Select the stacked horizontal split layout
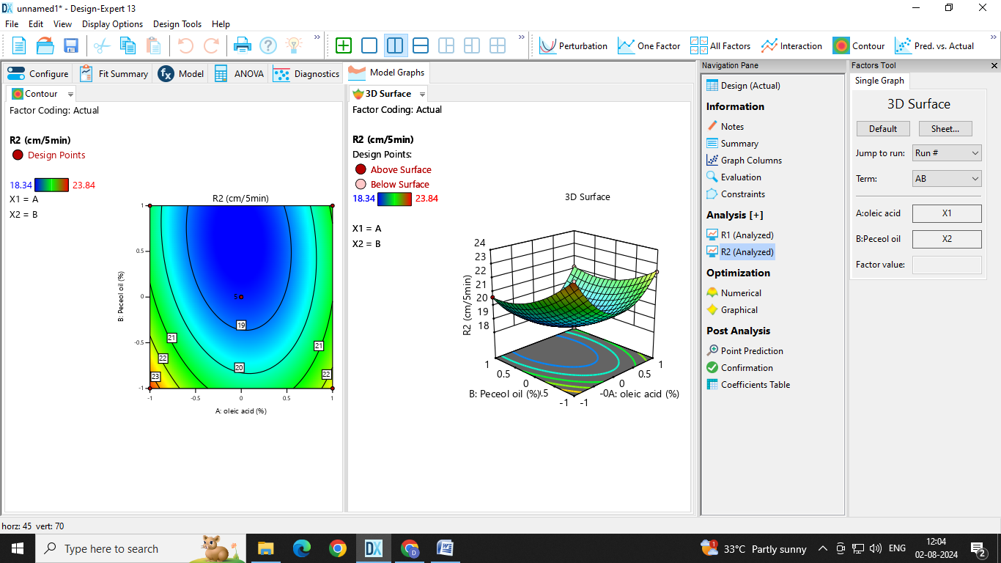 pos(421,45)
